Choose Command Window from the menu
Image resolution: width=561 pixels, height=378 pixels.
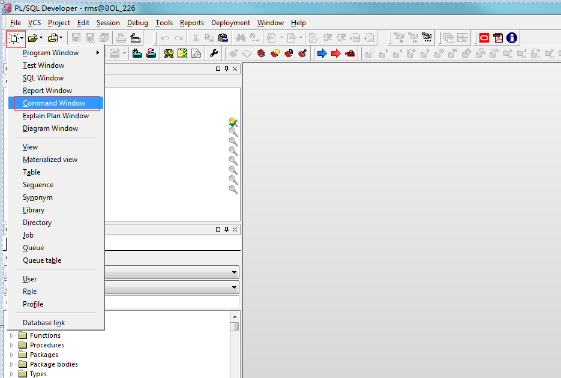(55, 103)
